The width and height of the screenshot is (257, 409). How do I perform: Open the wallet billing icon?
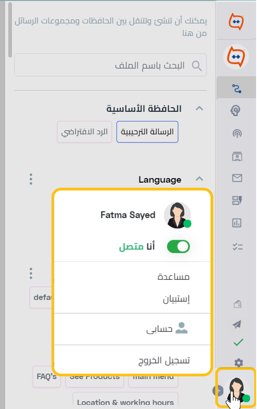tap(237, 304)
